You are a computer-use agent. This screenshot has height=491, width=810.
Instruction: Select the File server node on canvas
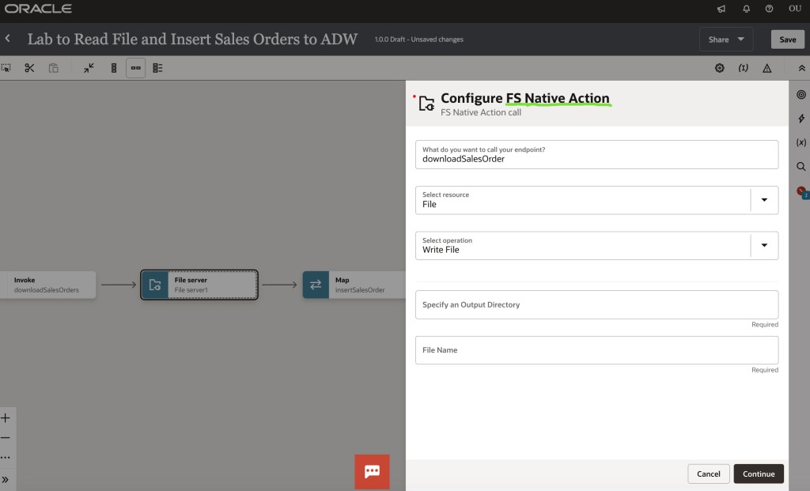point(199,285)
